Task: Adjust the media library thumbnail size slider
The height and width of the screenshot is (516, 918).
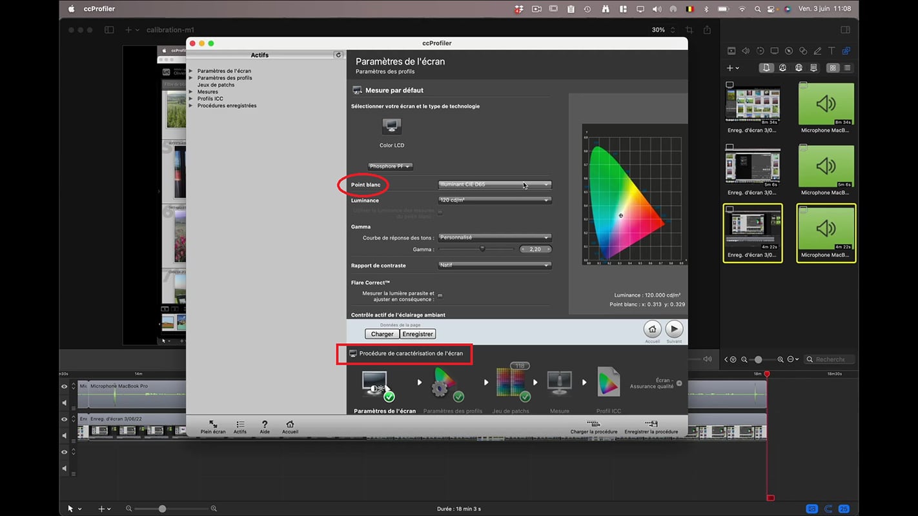Action: point(758,359)
